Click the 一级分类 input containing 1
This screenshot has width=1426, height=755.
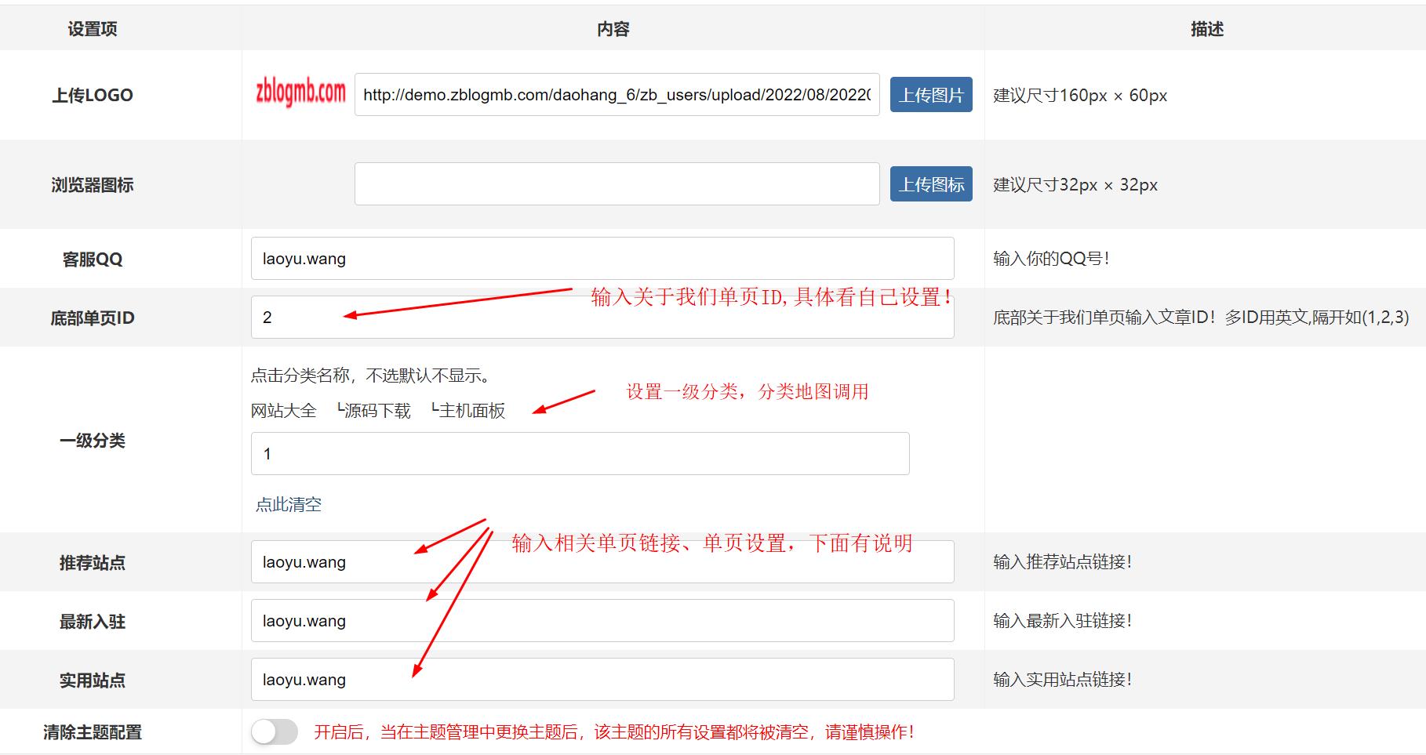coord(580,453)
